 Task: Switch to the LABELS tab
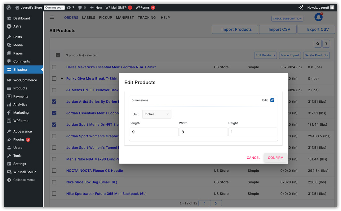tap(89, 18)
